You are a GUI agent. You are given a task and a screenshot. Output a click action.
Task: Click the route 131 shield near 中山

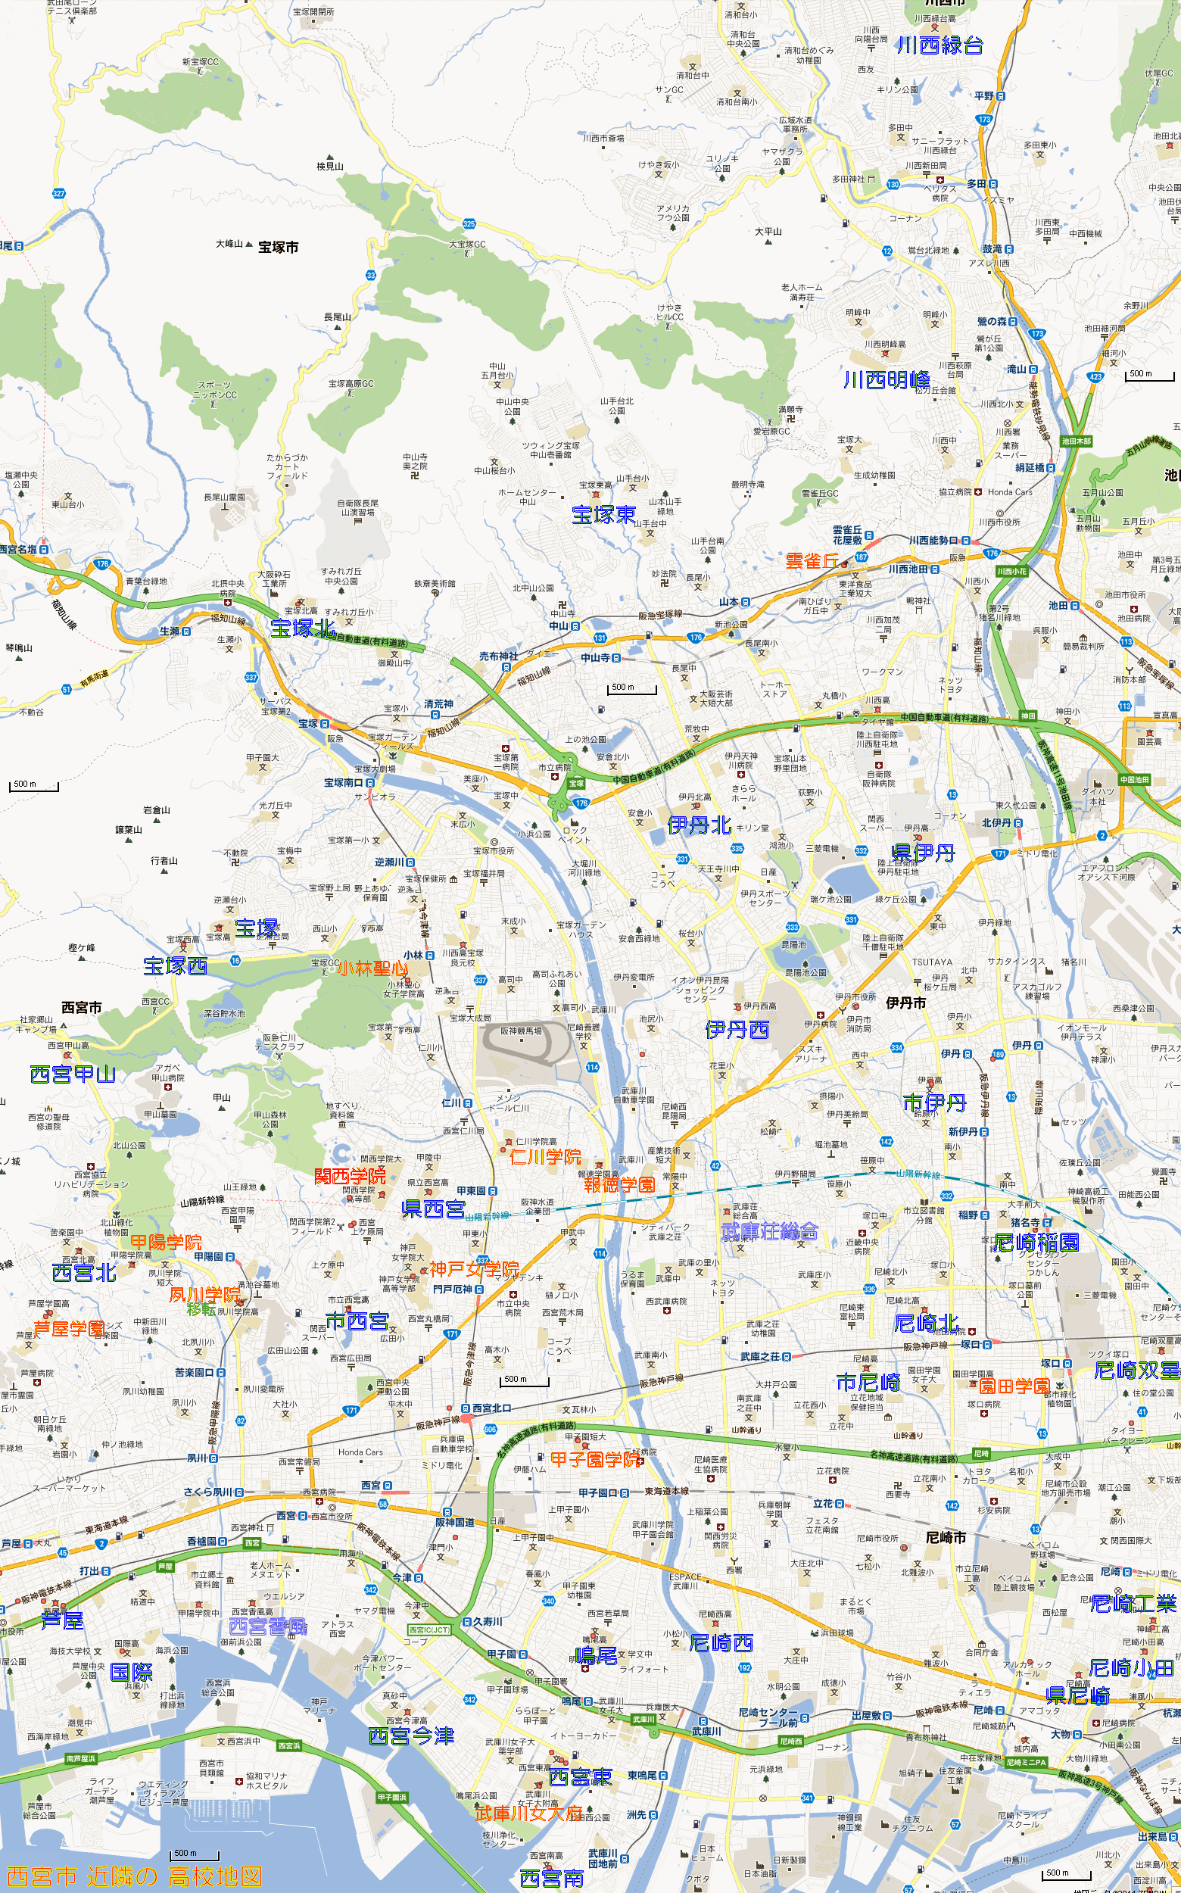pos(599,638)
